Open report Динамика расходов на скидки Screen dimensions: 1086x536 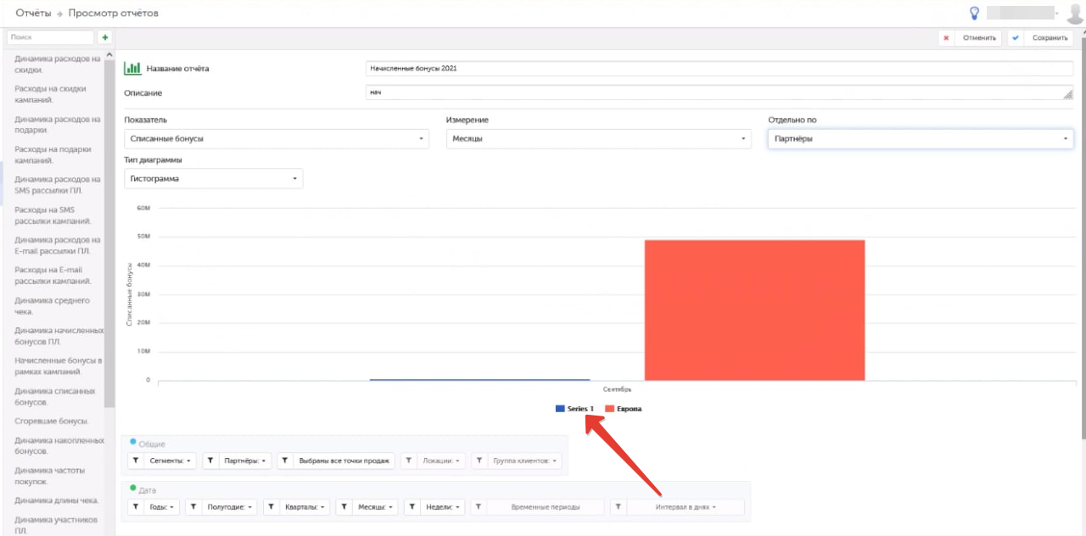pyautogui.click(x=57, y=64)
